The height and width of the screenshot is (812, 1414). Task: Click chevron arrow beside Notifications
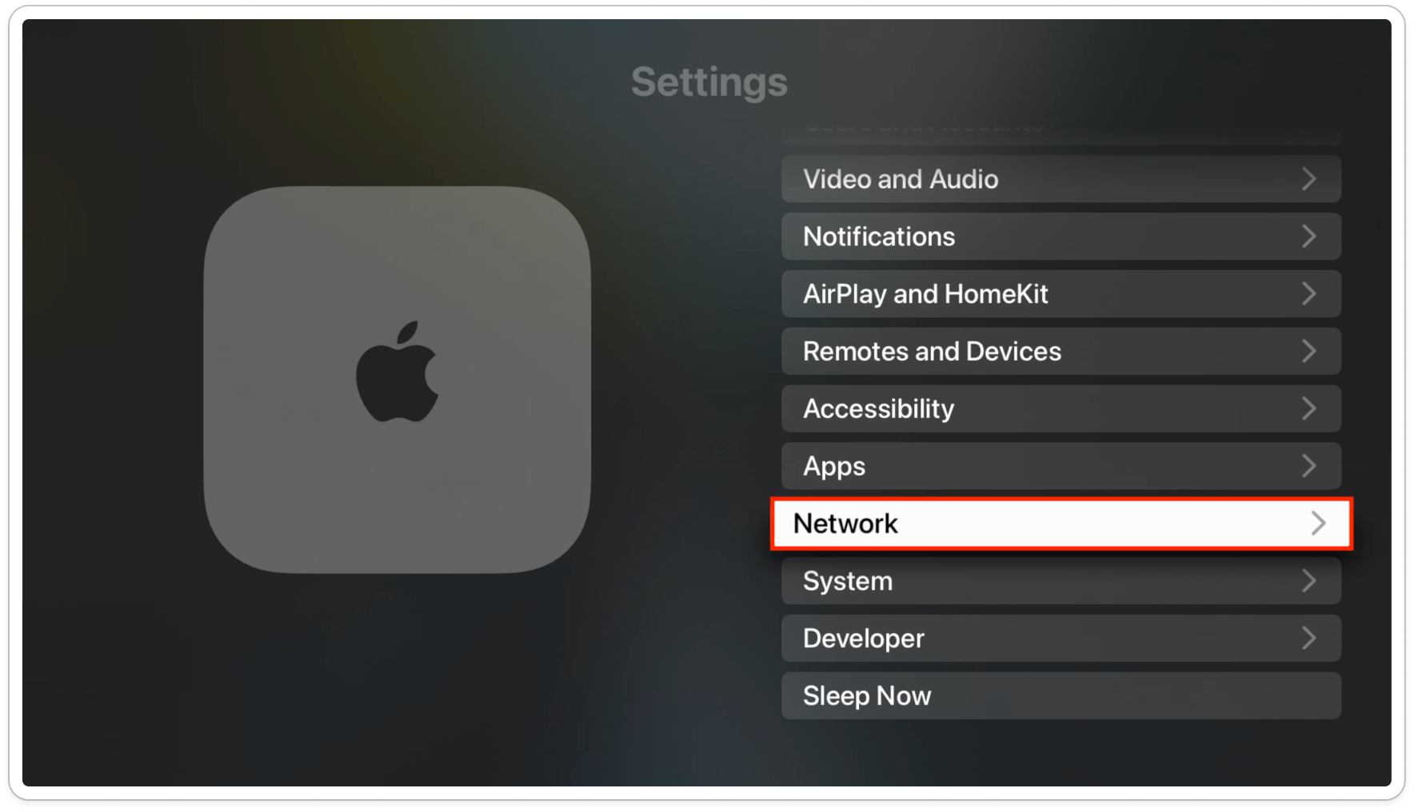[1308, 237]
